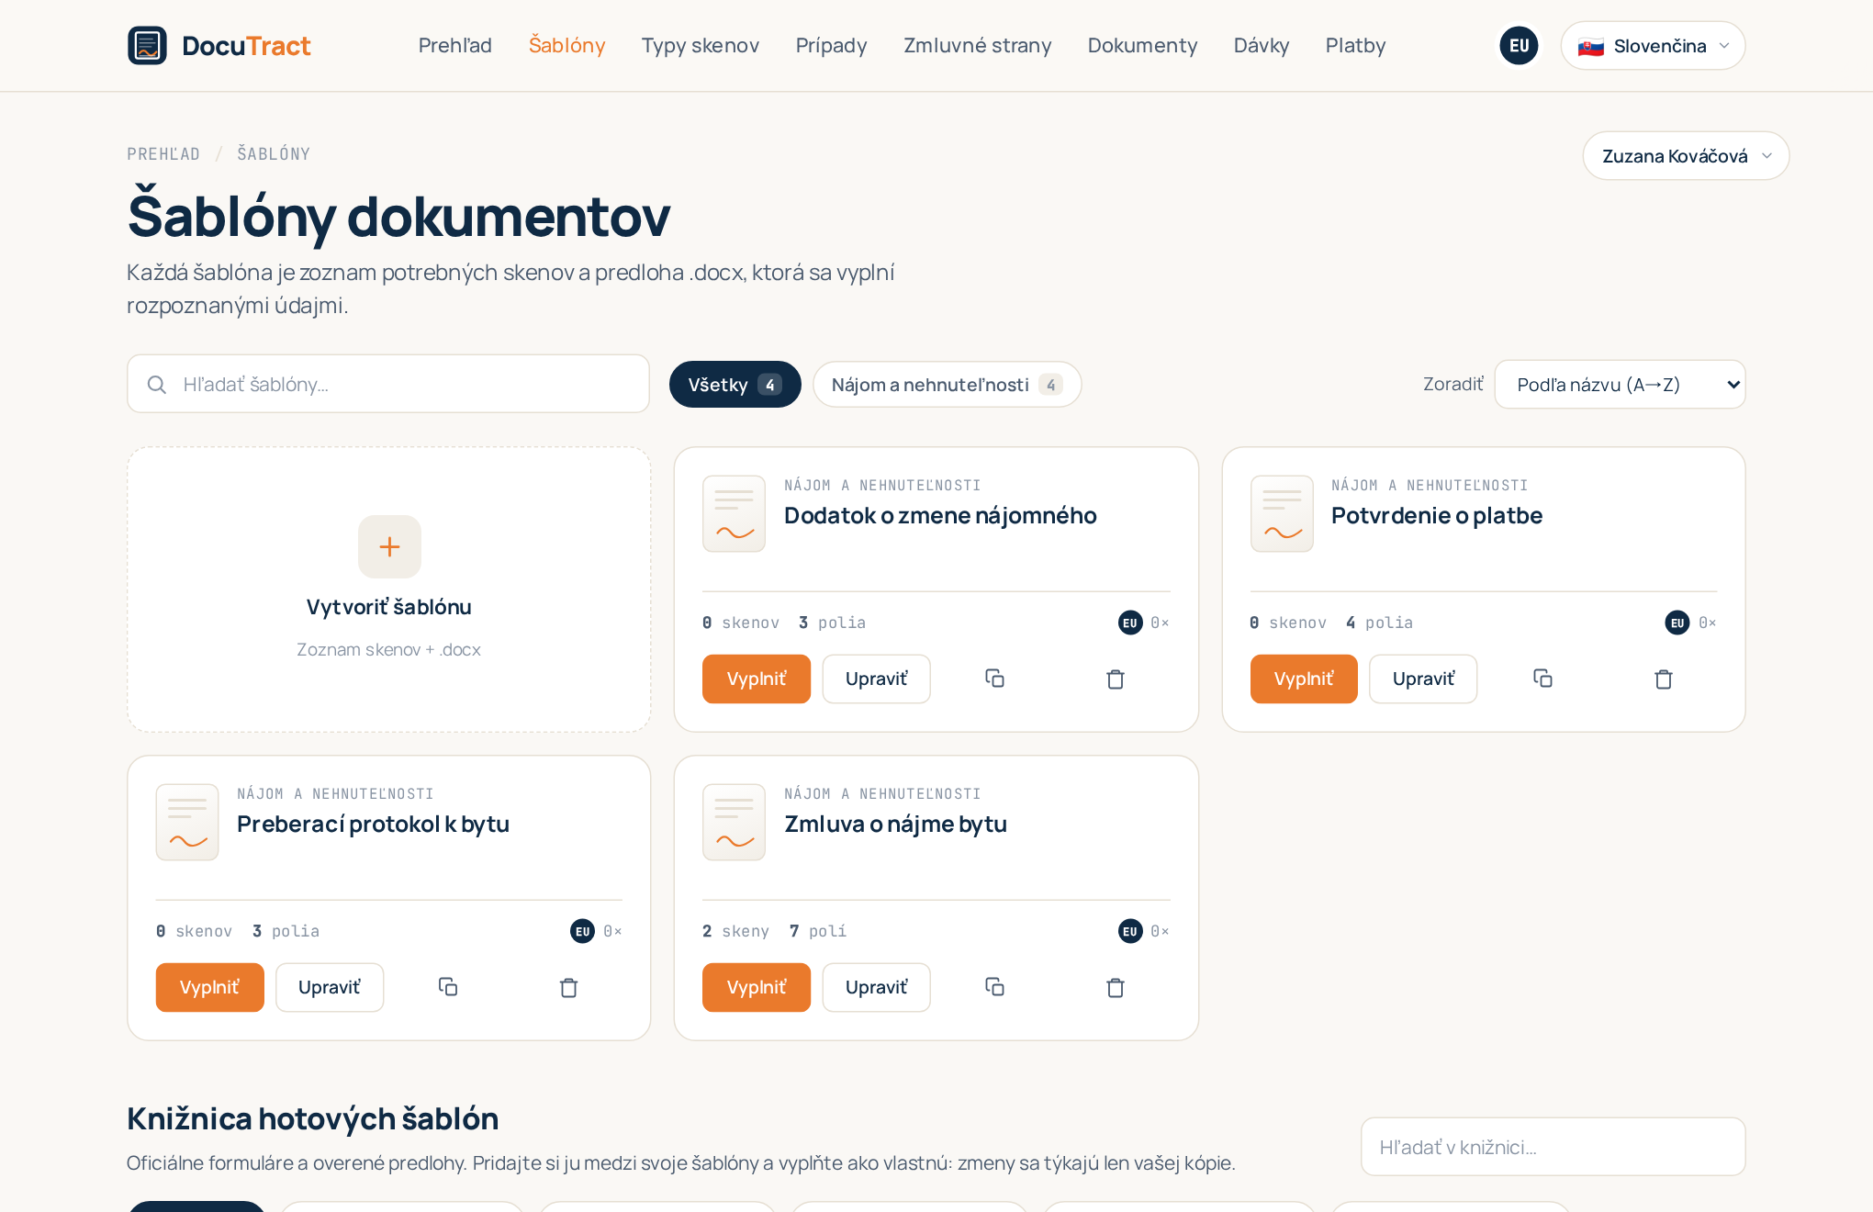Open the Slovenčina language dropdown

click(x=1653, y=45)
